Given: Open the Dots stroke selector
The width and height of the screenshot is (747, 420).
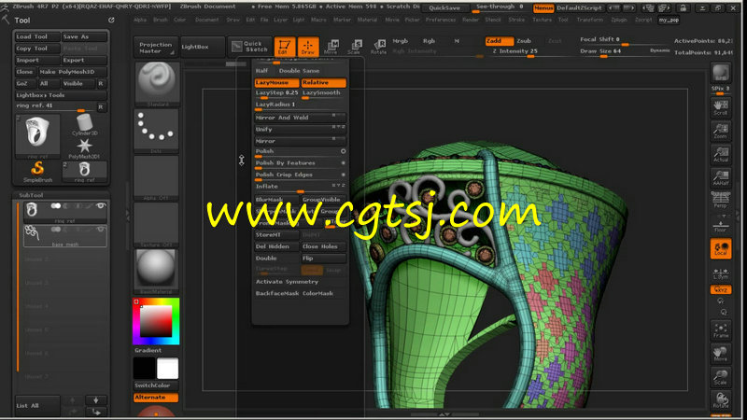Looking at the screenshot, I should pos(156,131).
